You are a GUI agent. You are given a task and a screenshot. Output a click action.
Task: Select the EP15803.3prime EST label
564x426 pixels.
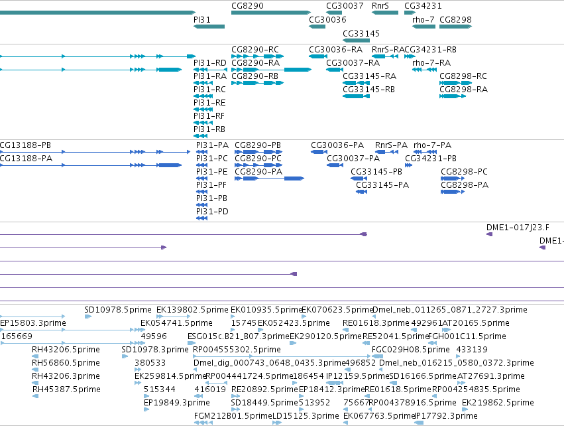(x=33, y=323)
